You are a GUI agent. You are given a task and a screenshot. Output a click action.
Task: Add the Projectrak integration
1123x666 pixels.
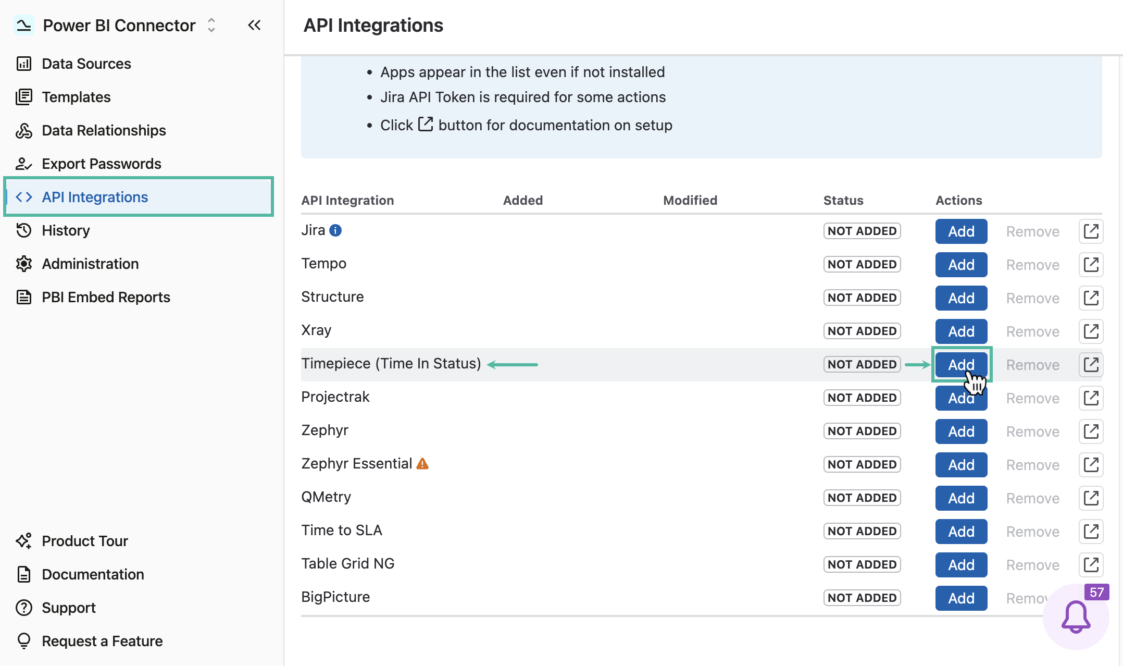tap(961, 398)
